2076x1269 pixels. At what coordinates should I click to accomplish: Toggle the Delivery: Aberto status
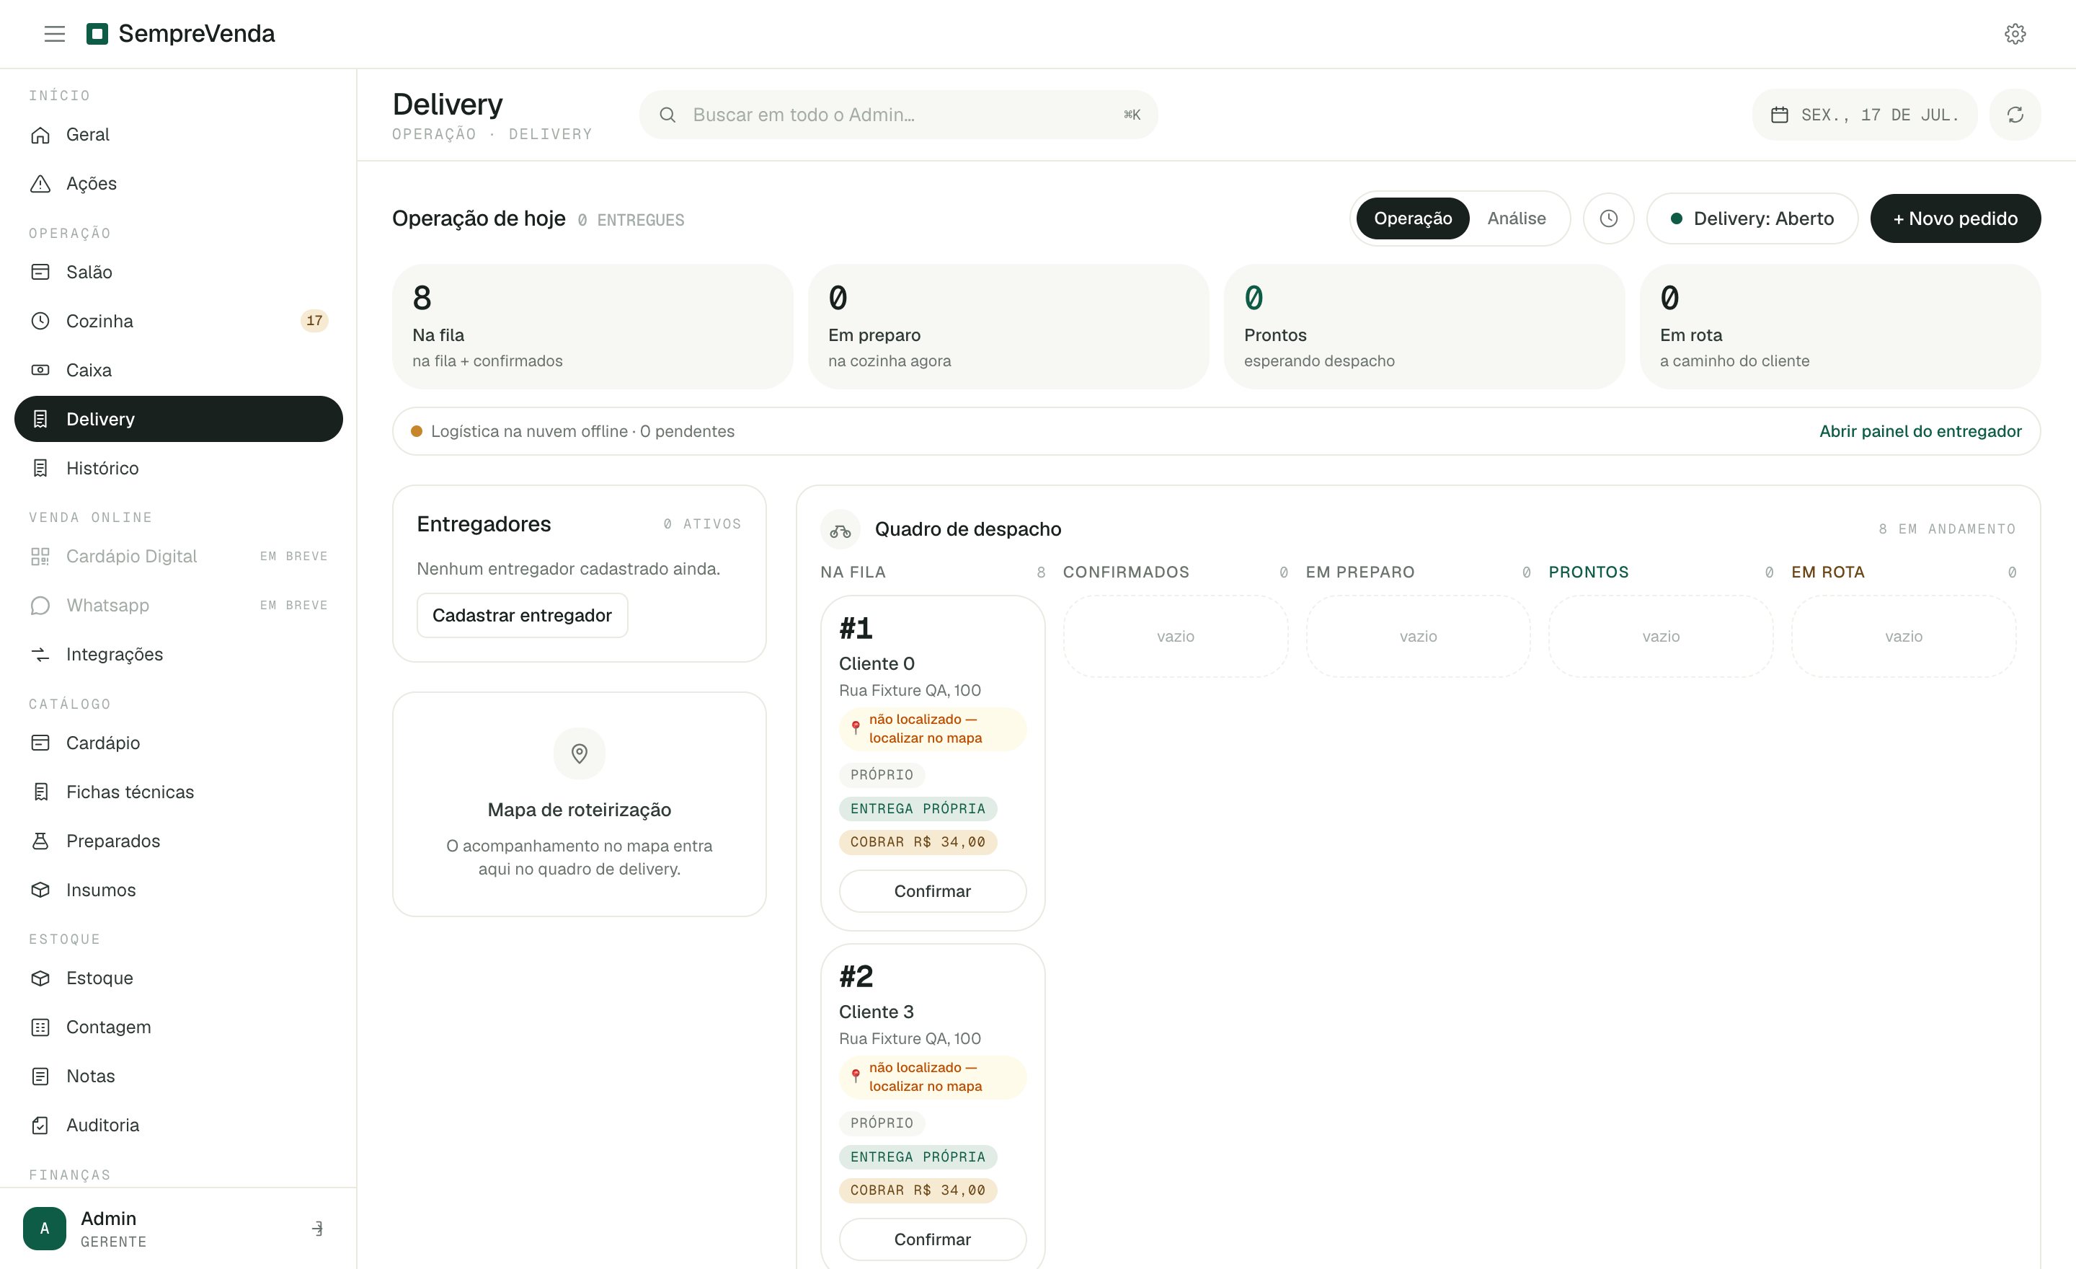[1752, 218]
